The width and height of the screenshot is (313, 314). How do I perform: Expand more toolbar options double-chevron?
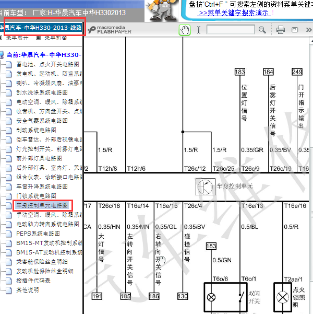309,30
